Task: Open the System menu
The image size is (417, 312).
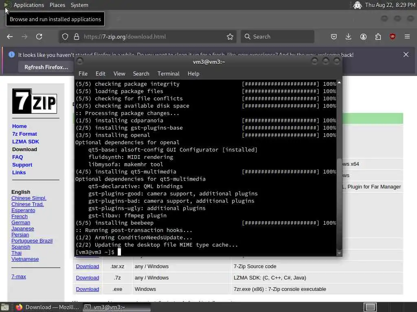Action: pyautogui.click(x=79, y=5)
